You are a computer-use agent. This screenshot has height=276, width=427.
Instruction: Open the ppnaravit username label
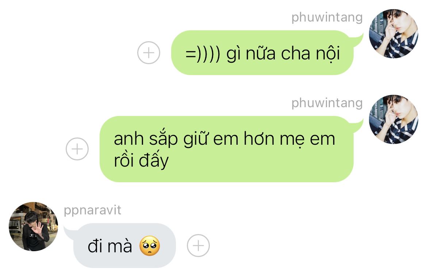point(92,210)
